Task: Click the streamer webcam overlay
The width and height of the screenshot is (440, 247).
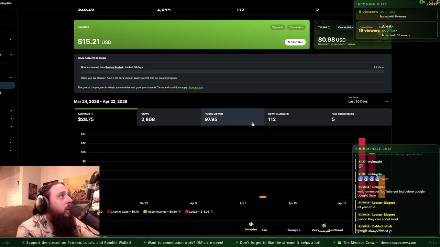Action: pos(50,201)
